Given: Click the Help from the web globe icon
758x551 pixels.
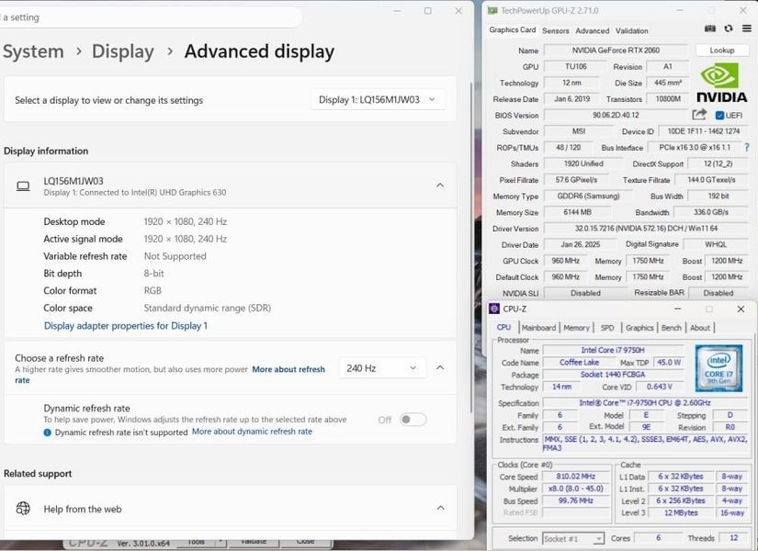Looking at the screenshot, I should coord(23,508).
